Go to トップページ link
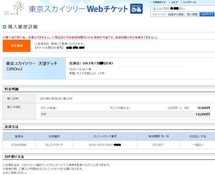The image size is (215, 175). coord(189,2)
